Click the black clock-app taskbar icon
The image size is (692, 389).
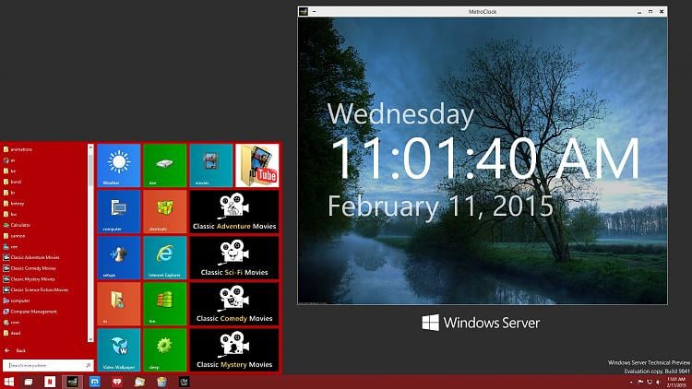[x=184, y=382]
